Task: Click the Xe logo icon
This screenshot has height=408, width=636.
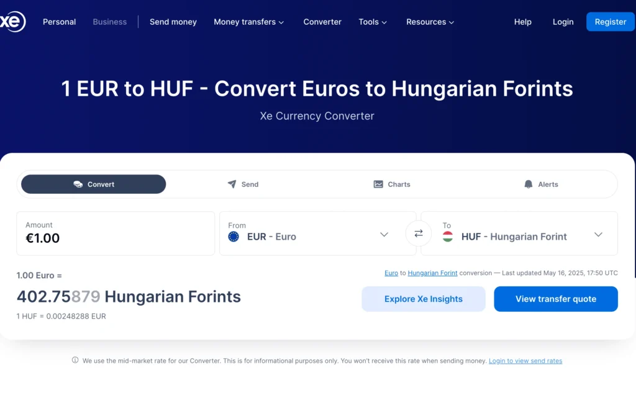Action: [12, 22]
